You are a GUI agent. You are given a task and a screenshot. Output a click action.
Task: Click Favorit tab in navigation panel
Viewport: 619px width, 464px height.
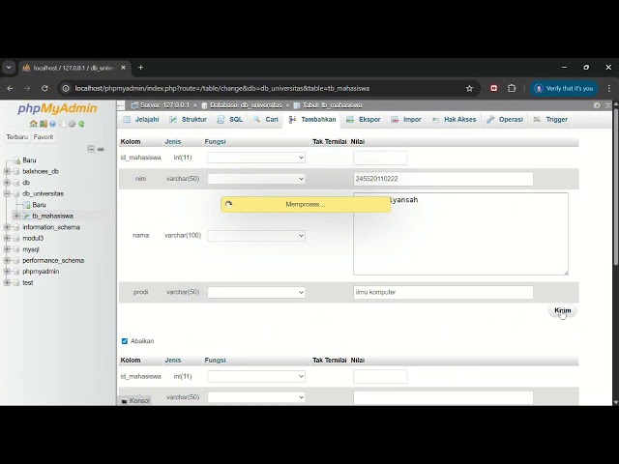click(x=43, y=137)
